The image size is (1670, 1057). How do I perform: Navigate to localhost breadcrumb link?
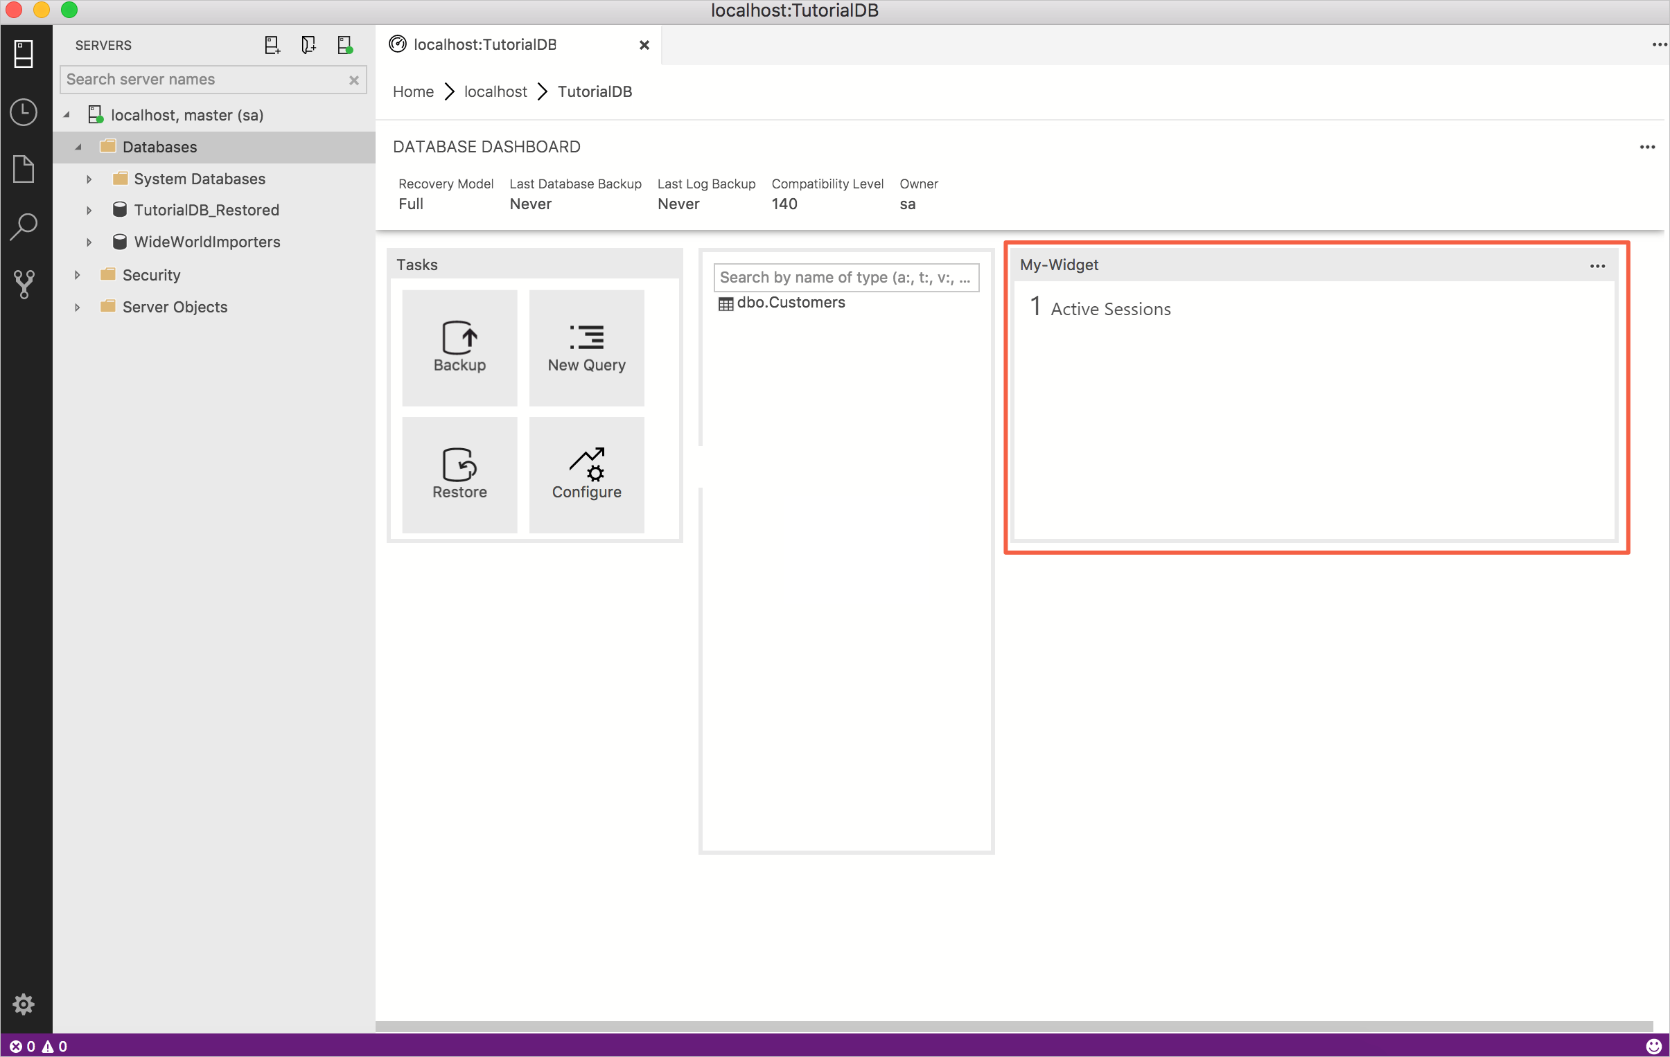pos(495,91)
